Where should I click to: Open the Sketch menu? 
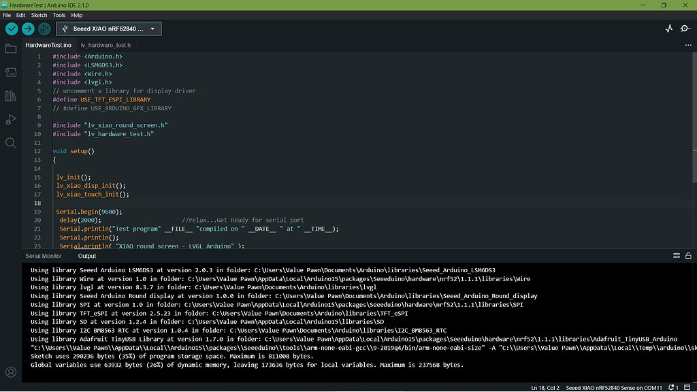[39, 15]
